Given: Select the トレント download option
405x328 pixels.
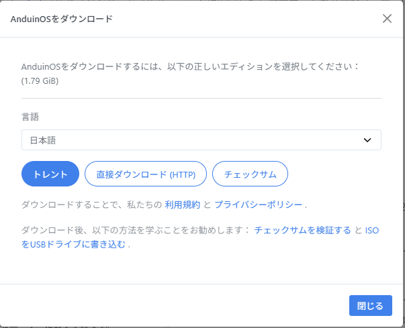Looking at the screenshot, I should click(50, 174).
